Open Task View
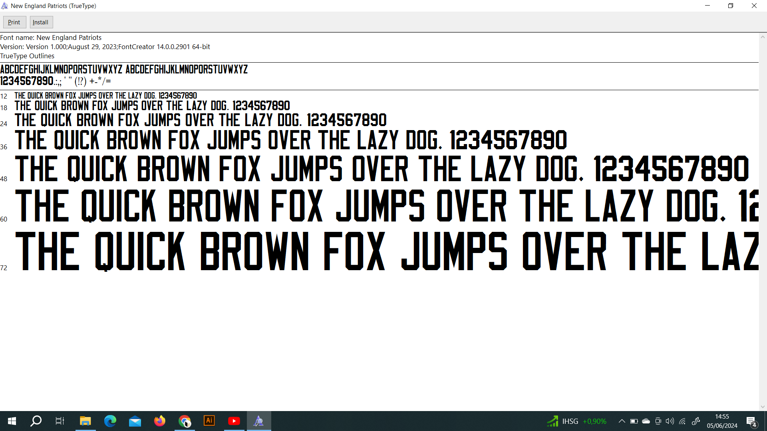 pos(60,421)
